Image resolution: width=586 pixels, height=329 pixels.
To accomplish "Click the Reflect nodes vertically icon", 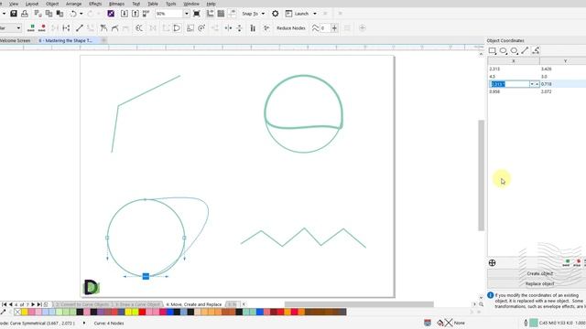I will [x=239, y=28].
